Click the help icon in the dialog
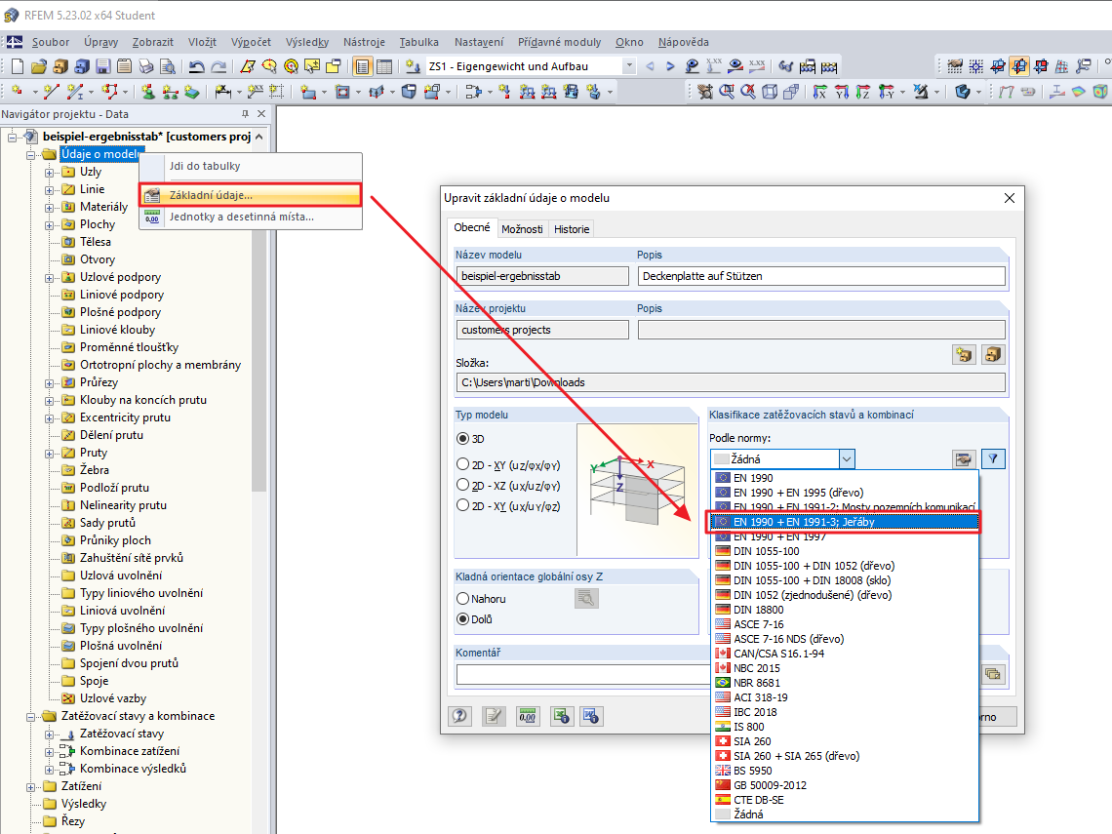Image resolution: width=1112 pixels, height=834 pixels. (x=459, y=716)
